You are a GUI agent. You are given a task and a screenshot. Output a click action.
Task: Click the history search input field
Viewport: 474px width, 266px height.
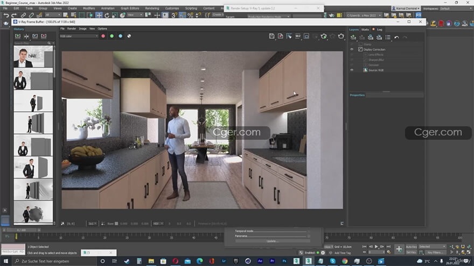[x=32, y=43]
